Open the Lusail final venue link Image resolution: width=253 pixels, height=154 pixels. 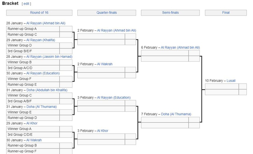pos(231,81)
